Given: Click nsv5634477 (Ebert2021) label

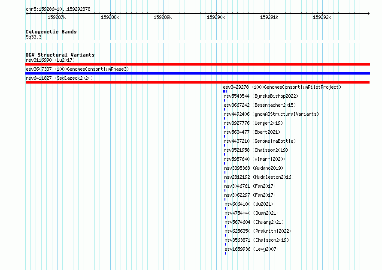Looking at the screenshot, I should pyautogui.click(x=252, y=132).
